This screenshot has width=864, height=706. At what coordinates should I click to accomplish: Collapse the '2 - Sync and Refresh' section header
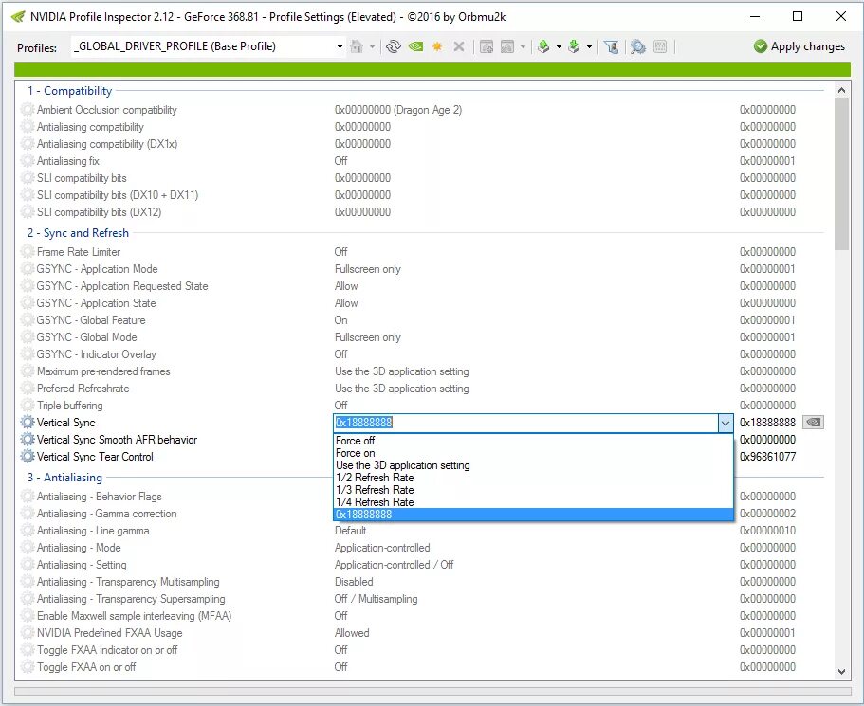click(x=79, y=233)
